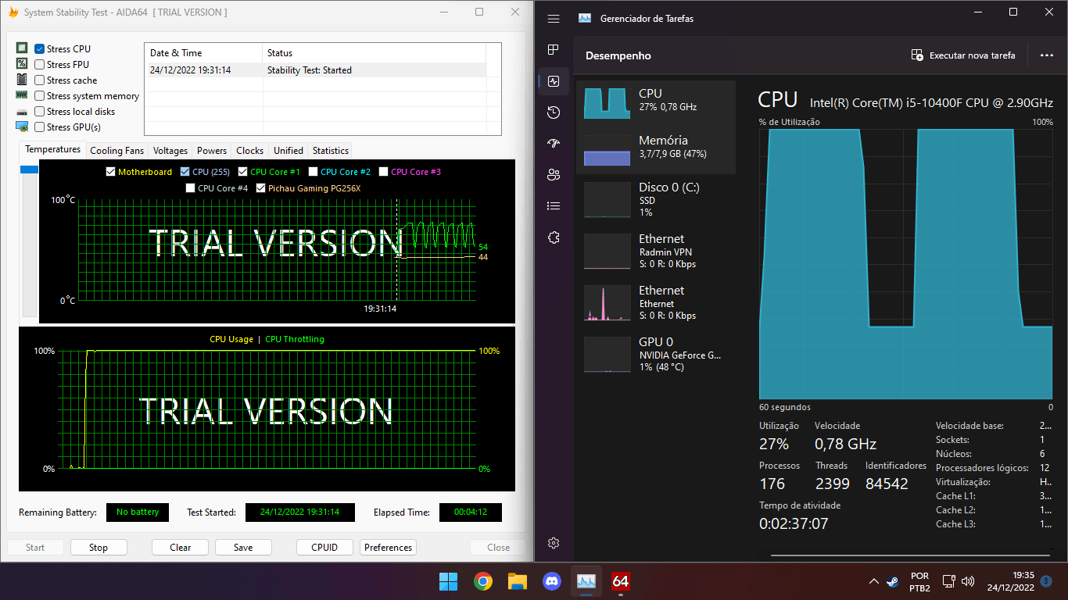Screen dimensions: 1068x600
Task: Show CPU Core #3 temperature line
Action: 383,172
